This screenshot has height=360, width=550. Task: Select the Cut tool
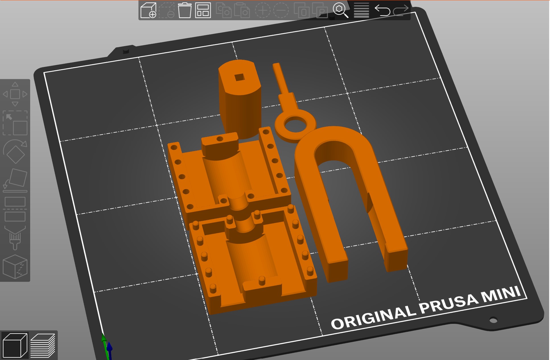[15, 209]
